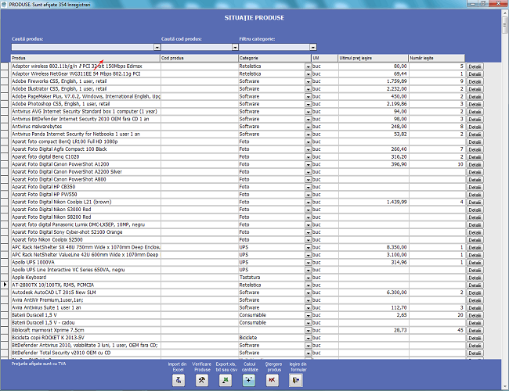Click Detalii for Adobe Photoshop CS5
The image size is (509, 391).
(475, 104)
